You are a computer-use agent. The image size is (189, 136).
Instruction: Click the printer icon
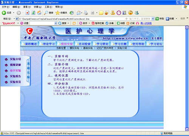(86, 13)
